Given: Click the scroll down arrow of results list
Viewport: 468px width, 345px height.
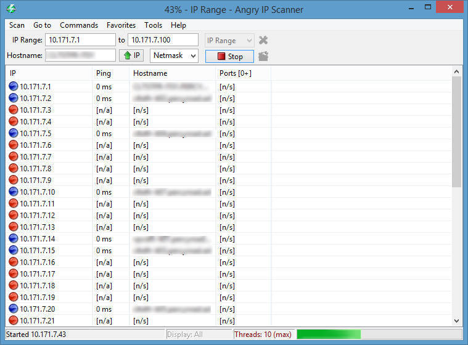Looking at the screenshot, I should point(457,320).
